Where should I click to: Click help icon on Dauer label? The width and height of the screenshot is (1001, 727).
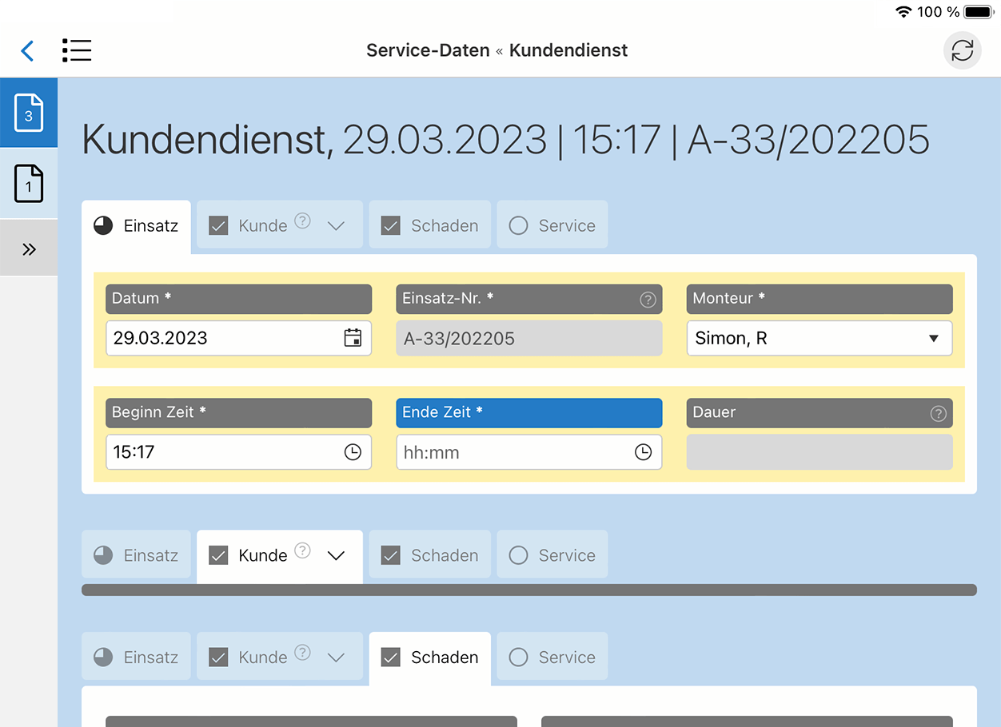[939, 414]
